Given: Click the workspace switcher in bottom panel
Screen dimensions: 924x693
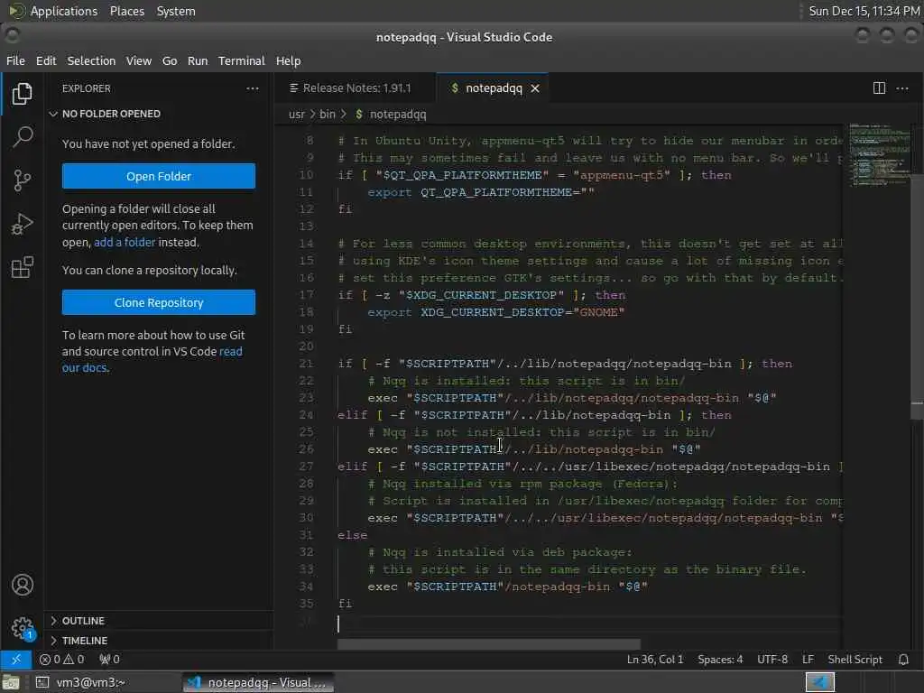Looking at the screenshot, I should pos(819,682).
